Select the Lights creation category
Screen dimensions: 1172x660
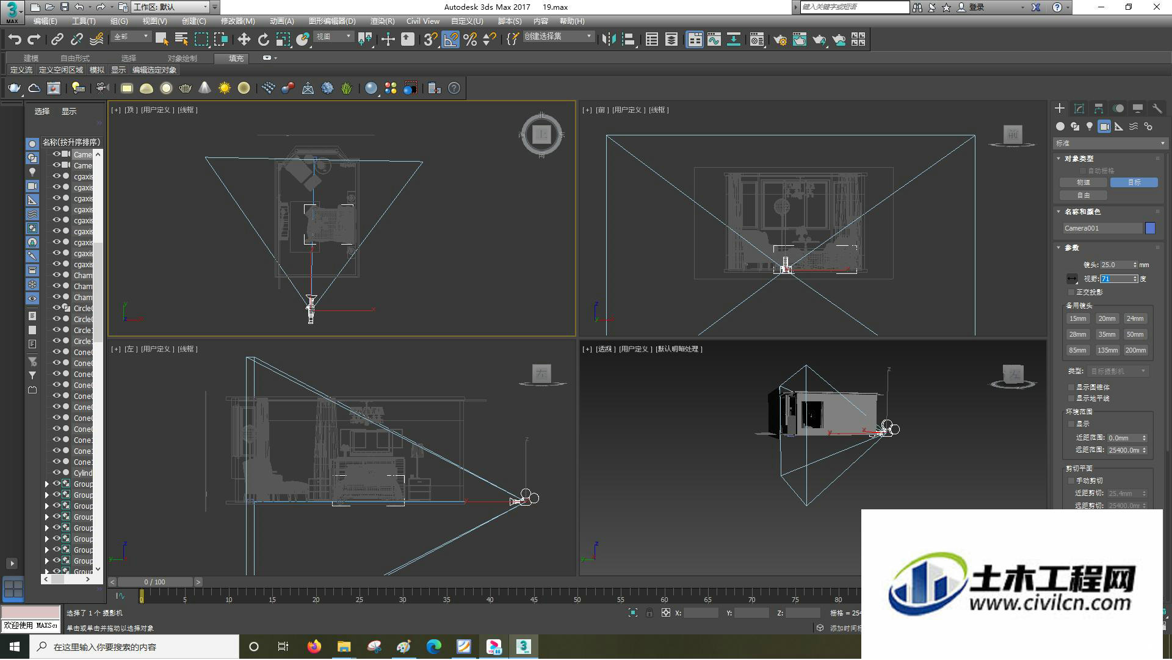click(x=1090, y=126)
